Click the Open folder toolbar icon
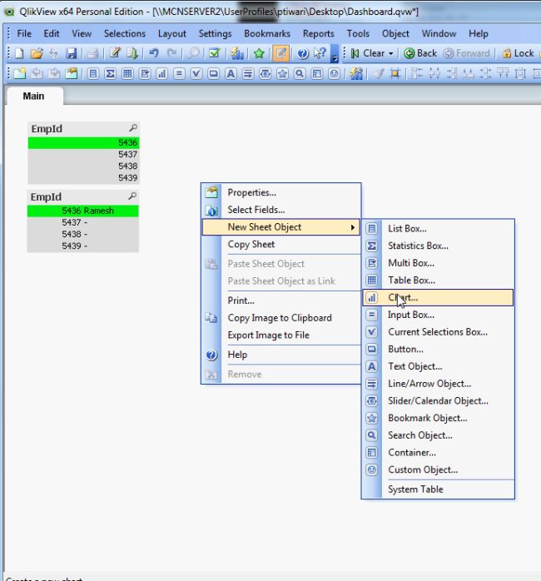 [x=37, y=53]
